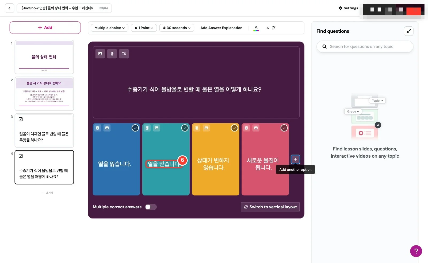Edit answer text 열을 잃습니다

pyautogui.click(x=115, y=164)
